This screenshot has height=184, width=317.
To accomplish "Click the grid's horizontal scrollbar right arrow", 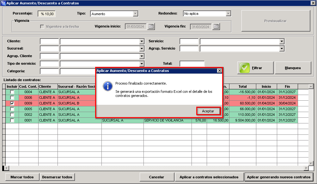I will [x=306, y=168].
